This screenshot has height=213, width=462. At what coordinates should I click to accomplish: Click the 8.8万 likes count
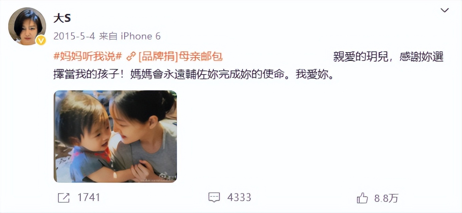pyautogui.click(x=386, y=198)
